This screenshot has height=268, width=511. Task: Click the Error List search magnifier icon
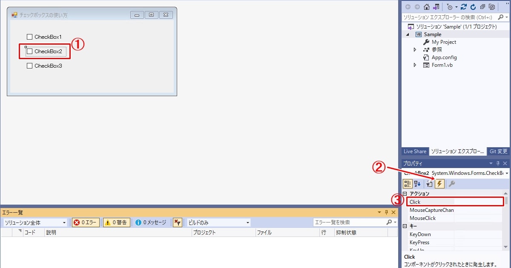tap(389, 222)
